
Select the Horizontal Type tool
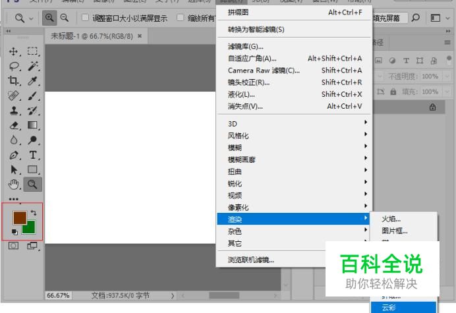[32, 155]
